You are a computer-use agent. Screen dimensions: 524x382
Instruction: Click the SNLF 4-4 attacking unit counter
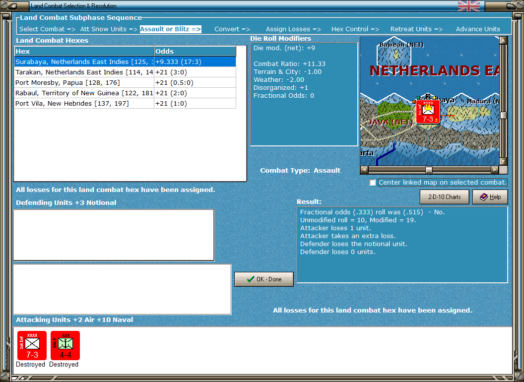click(65, 346)
